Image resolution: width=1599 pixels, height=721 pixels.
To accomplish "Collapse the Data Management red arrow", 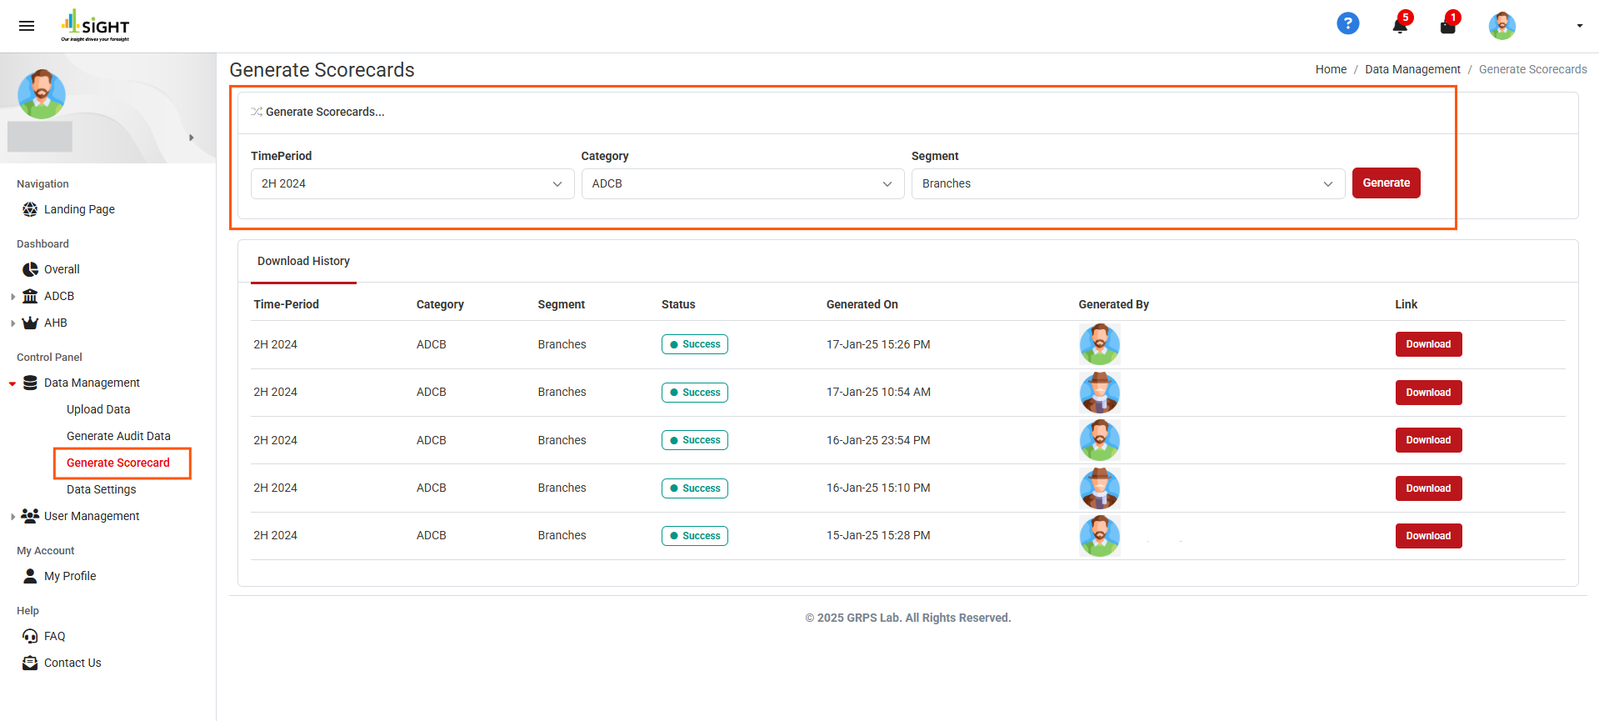I will [12, 383].
